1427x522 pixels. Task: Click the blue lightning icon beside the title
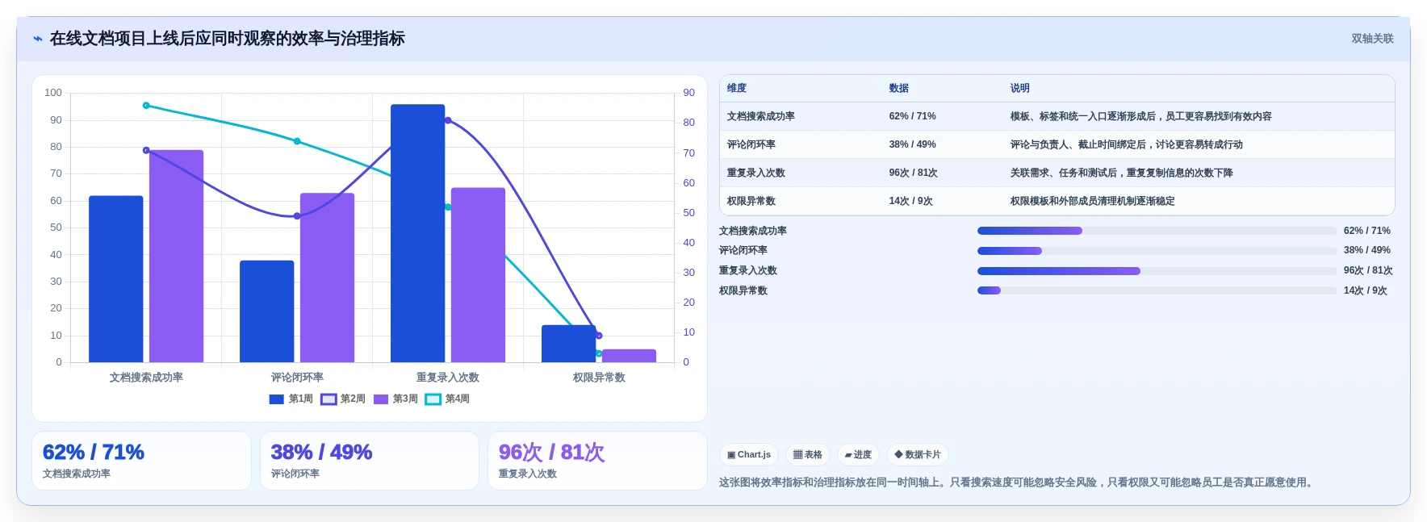coord(38,39)
